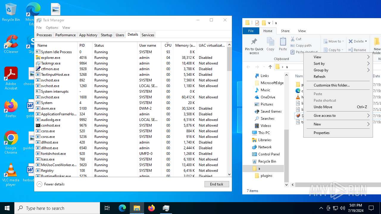Image resolution: width=381 pixels, height=214 pixels.
Task: Show hidden system tray icons
Action: tap(321, 208)
